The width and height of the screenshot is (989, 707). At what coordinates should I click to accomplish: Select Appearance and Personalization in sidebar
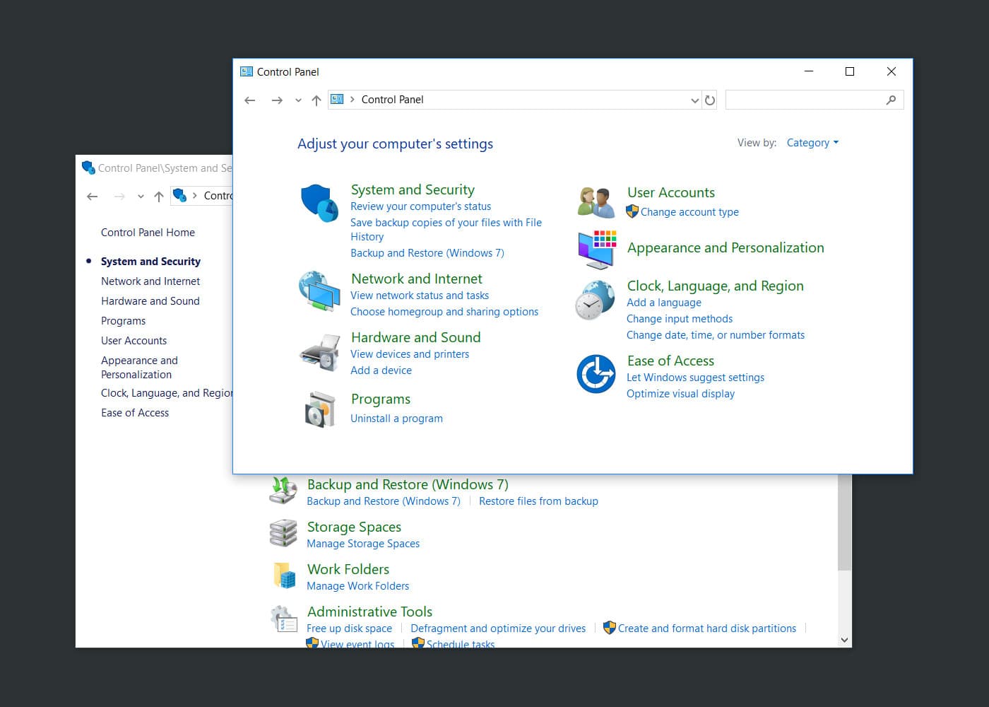tap(139, 368)
